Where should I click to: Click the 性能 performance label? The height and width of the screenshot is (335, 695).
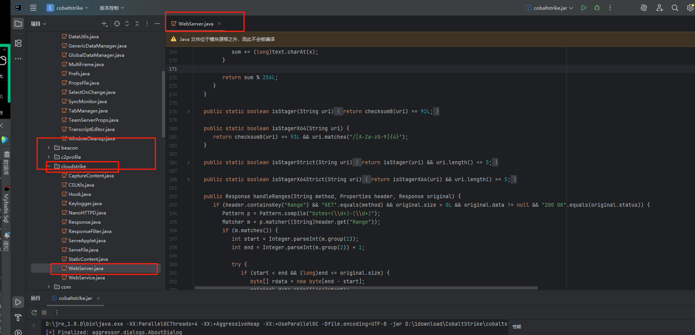tap(517, 326)
